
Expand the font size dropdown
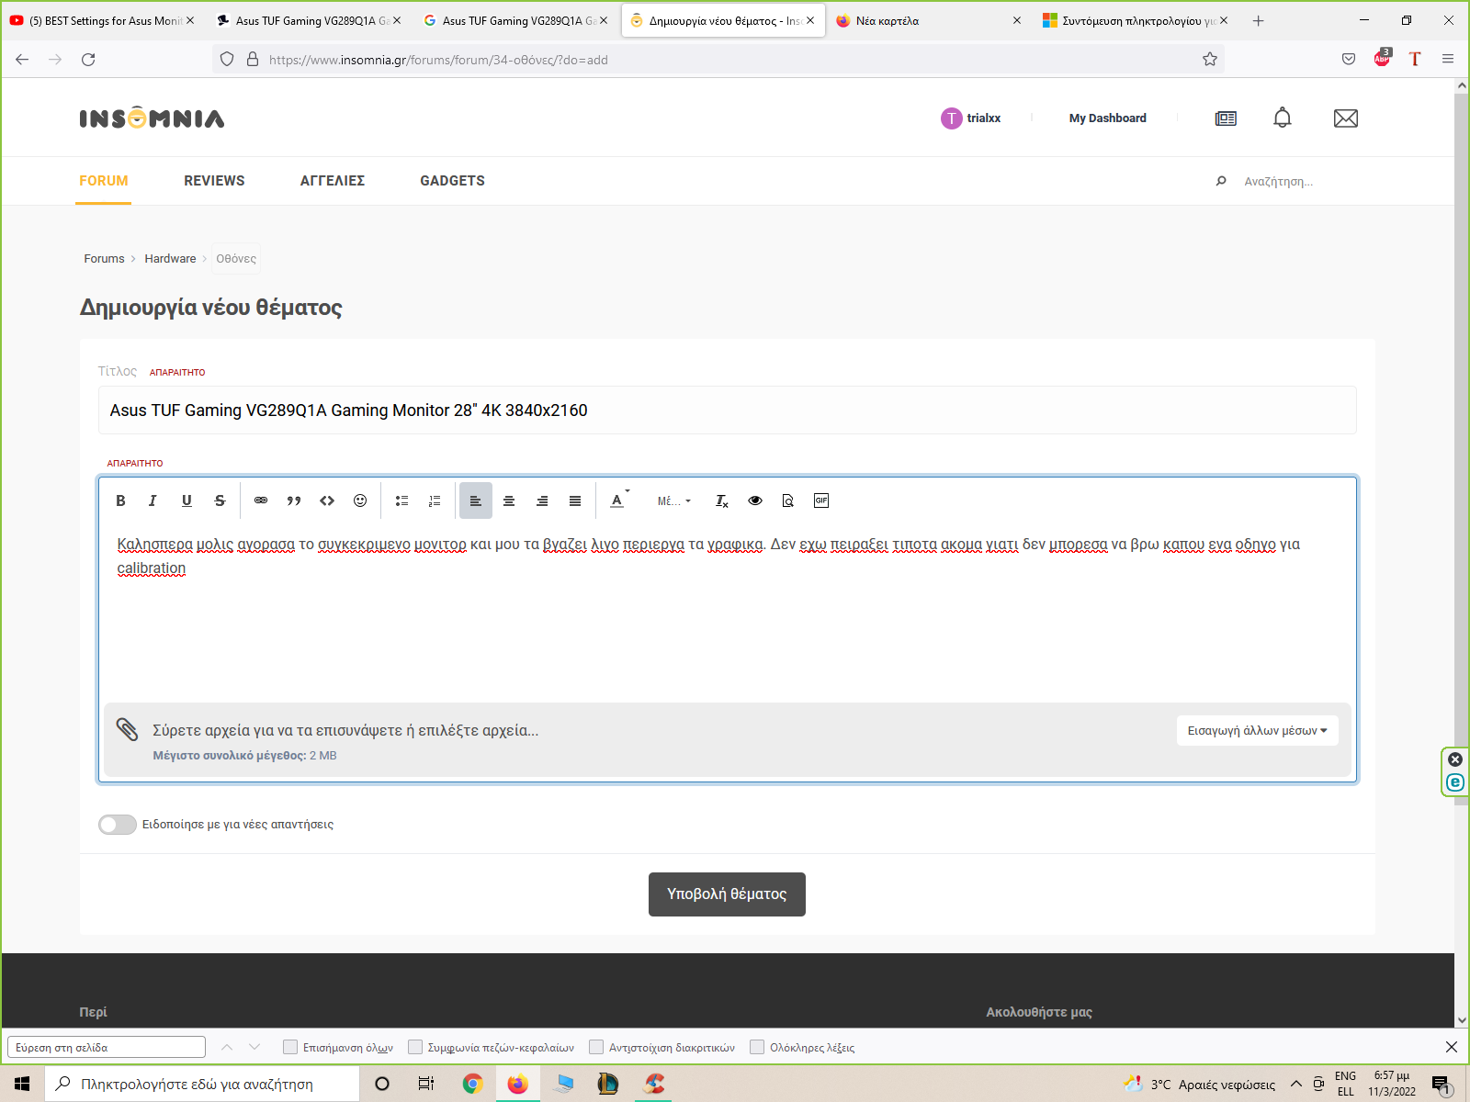(x=673, y=500)
